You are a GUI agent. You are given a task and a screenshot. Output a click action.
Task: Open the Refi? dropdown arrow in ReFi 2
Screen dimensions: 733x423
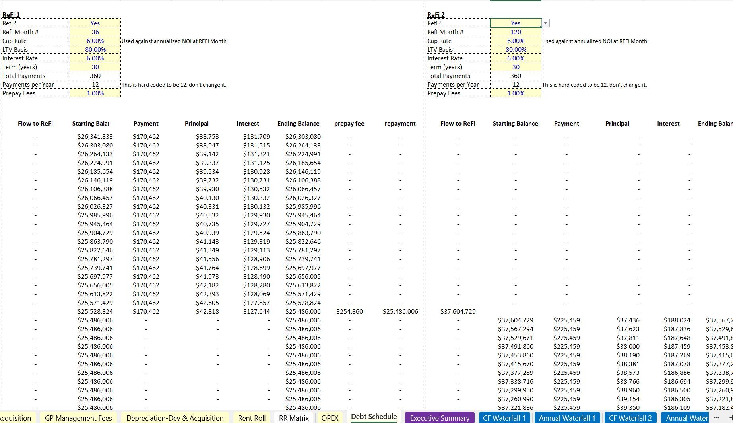[546, 23]
